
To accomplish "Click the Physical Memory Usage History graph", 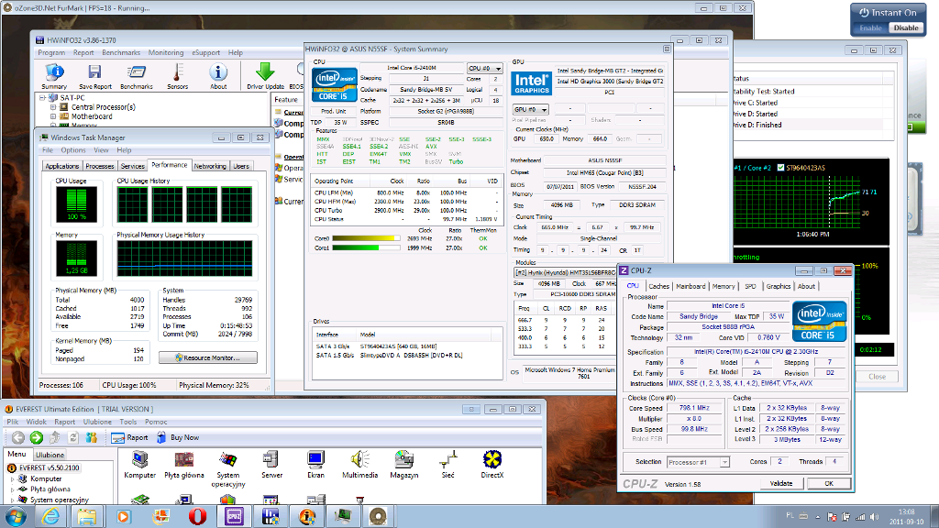I will click(x=184, y=258).
